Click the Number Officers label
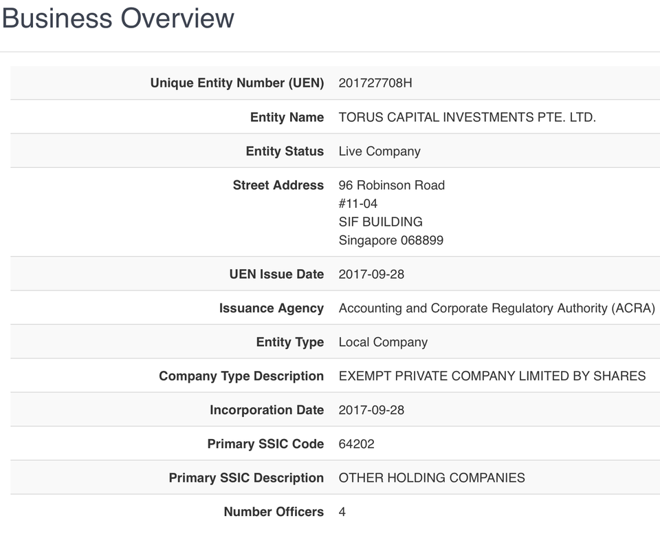The height and width of the screenshot is (534, 660). click(x=274, y=512)
